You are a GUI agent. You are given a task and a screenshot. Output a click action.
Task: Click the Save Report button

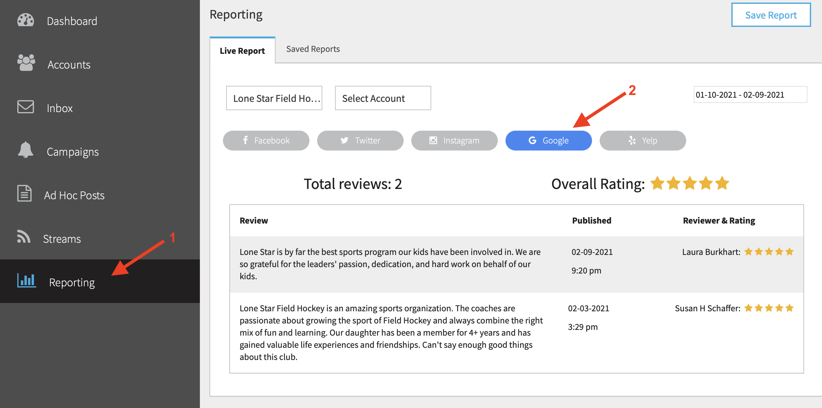(x=771, y=15)
